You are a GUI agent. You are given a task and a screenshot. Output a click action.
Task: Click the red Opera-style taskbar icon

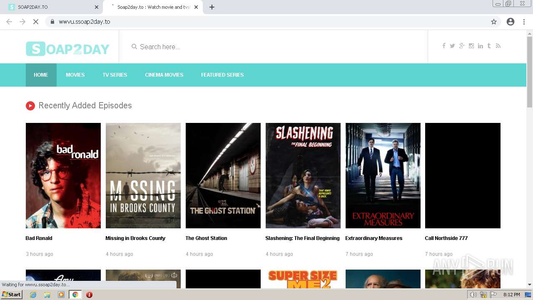[x=89, y=295]
